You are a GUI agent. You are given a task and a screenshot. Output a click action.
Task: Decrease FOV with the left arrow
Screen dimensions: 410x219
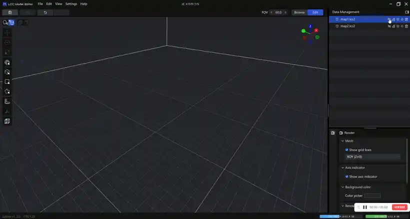pyautogui.click(x=271, y=12)
